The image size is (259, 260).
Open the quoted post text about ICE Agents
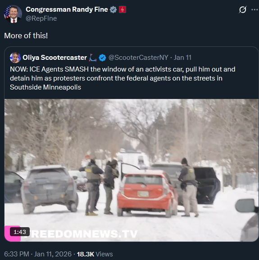[123, 78]
